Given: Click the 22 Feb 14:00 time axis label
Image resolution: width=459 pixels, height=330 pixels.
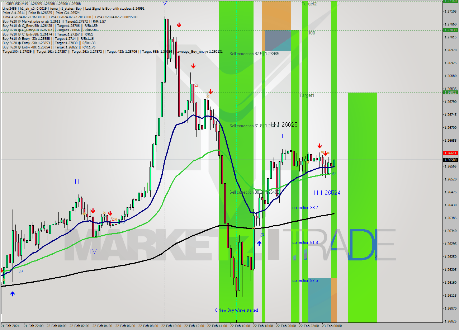Looking at the screenshot, I should [217, 326].
